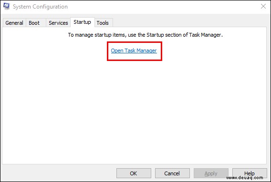This screenshot has width=271, height=182.
Task: Switch to the General tab
Action: coord(14,23)
